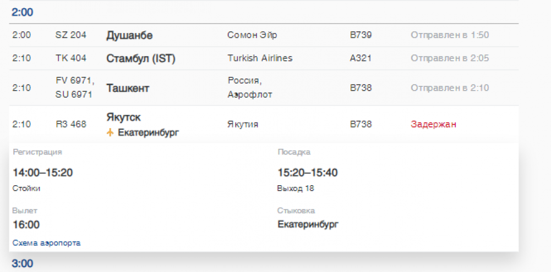Viewport: 551px width, 272px height.
Task: Collapse the Якутск flight details
Action: [123, 118]
